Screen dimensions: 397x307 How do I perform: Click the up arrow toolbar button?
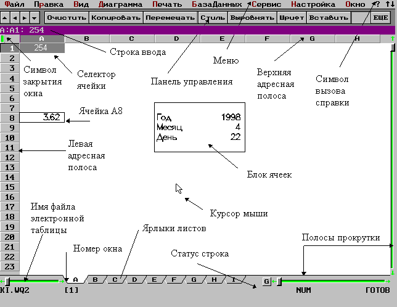tap(5, 18)
